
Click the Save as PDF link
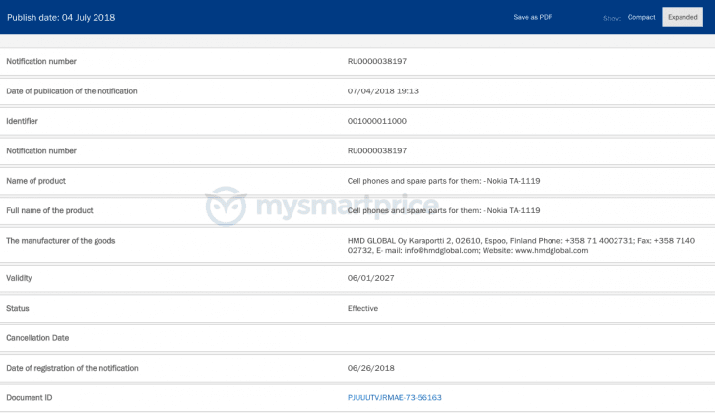[x=532, y=17]
